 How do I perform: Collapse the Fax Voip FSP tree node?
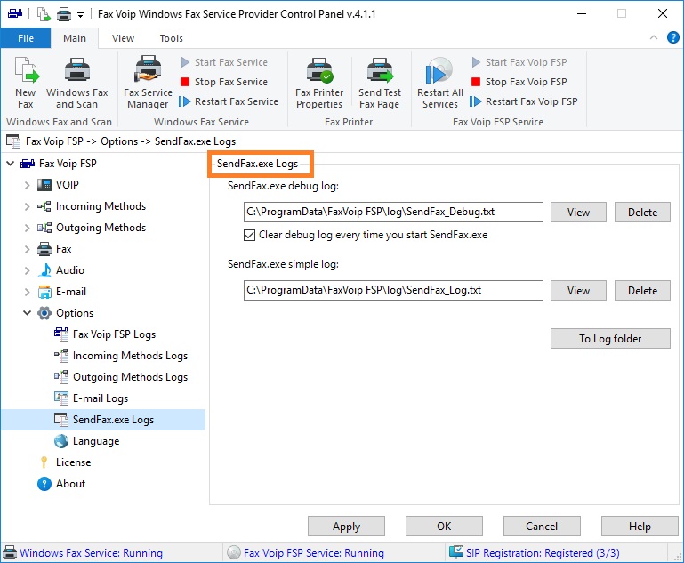pyautogui.click(x=11, y=164)
